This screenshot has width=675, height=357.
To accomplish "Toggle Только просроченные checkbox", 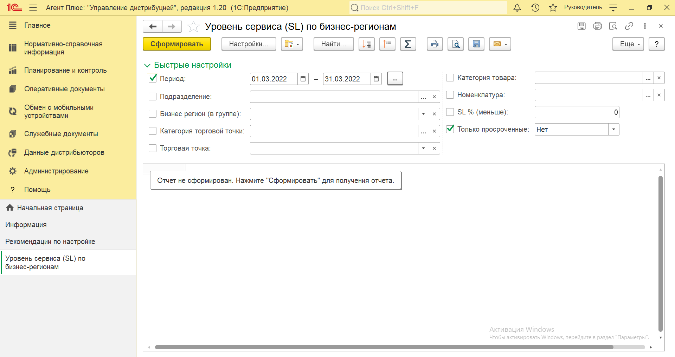I will click(450, 129).
